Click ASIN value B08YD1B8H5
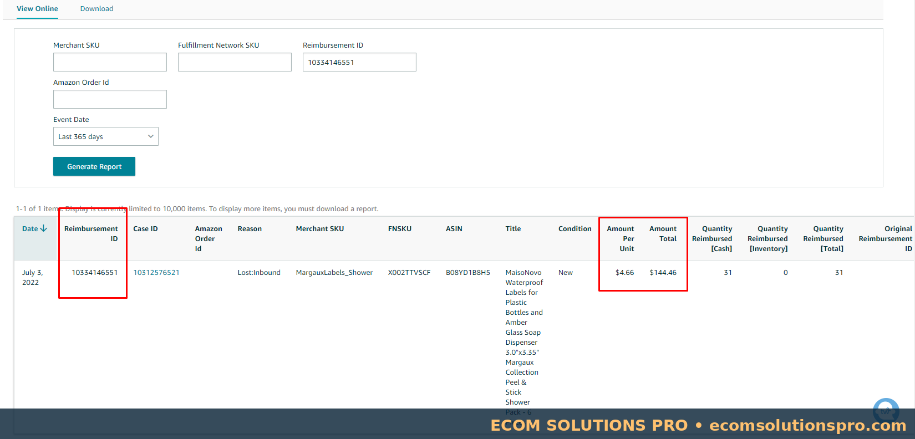 point(468,272)
